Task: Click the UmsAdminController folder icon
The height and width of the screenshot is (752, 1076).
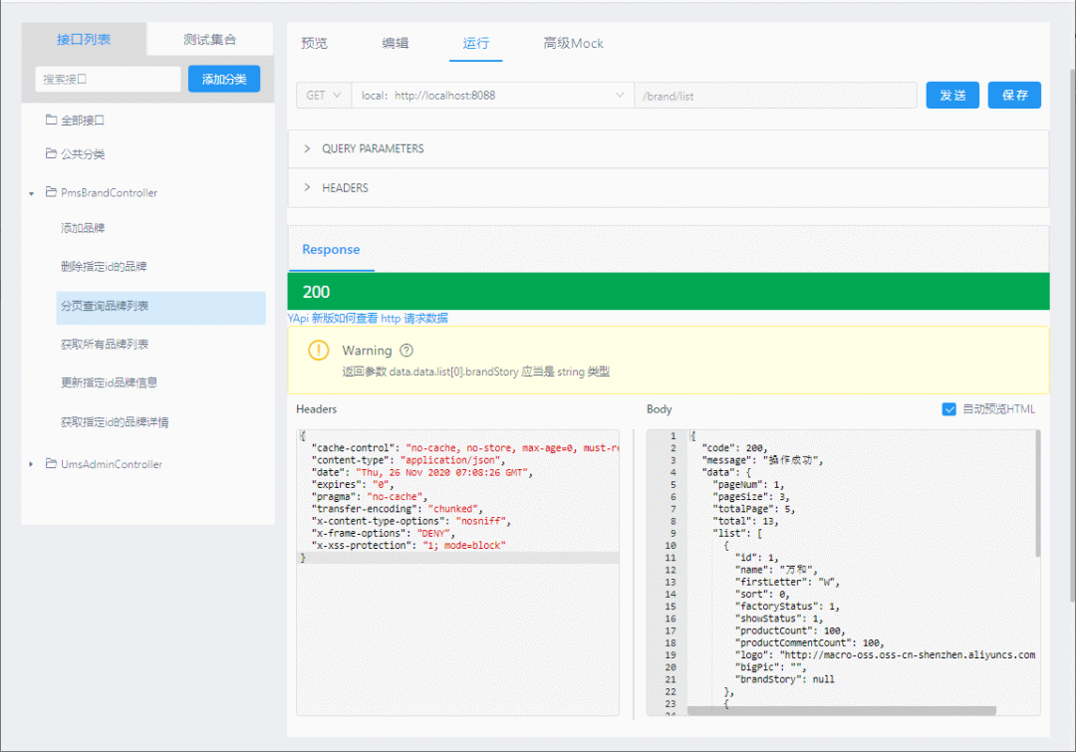Action: coord(51,463)
